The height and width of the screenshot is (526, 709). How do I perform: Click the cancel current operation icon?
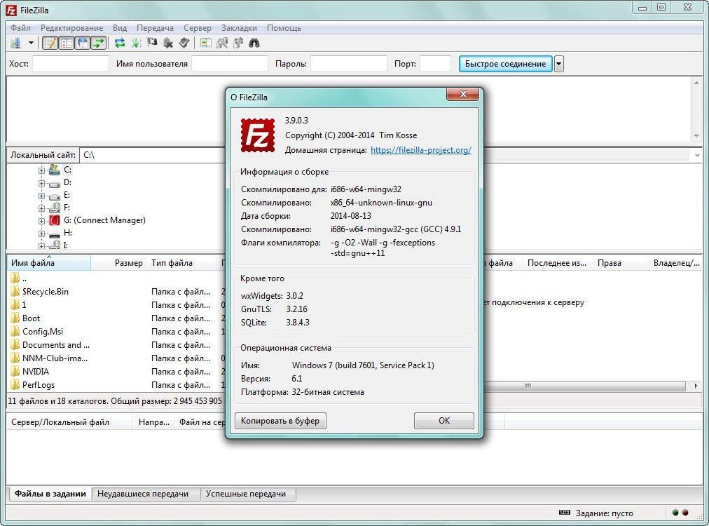click(153, 43)
